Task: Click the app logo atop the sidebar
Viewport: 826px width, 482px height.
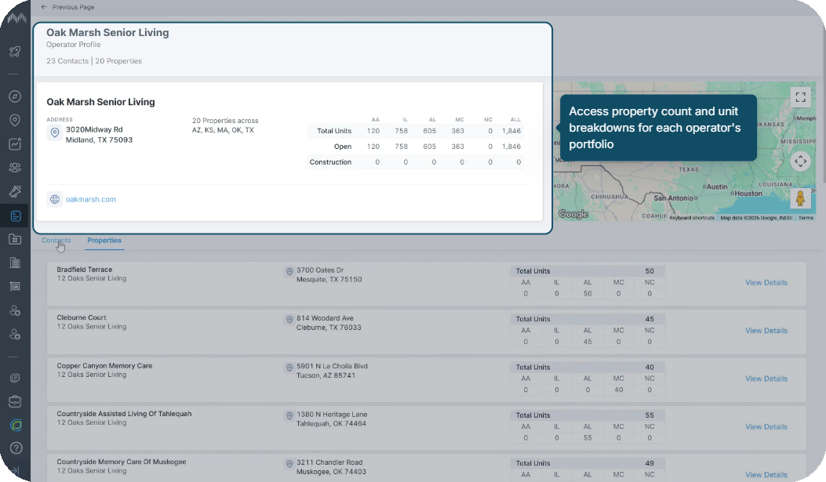Action: coord(16,18)
